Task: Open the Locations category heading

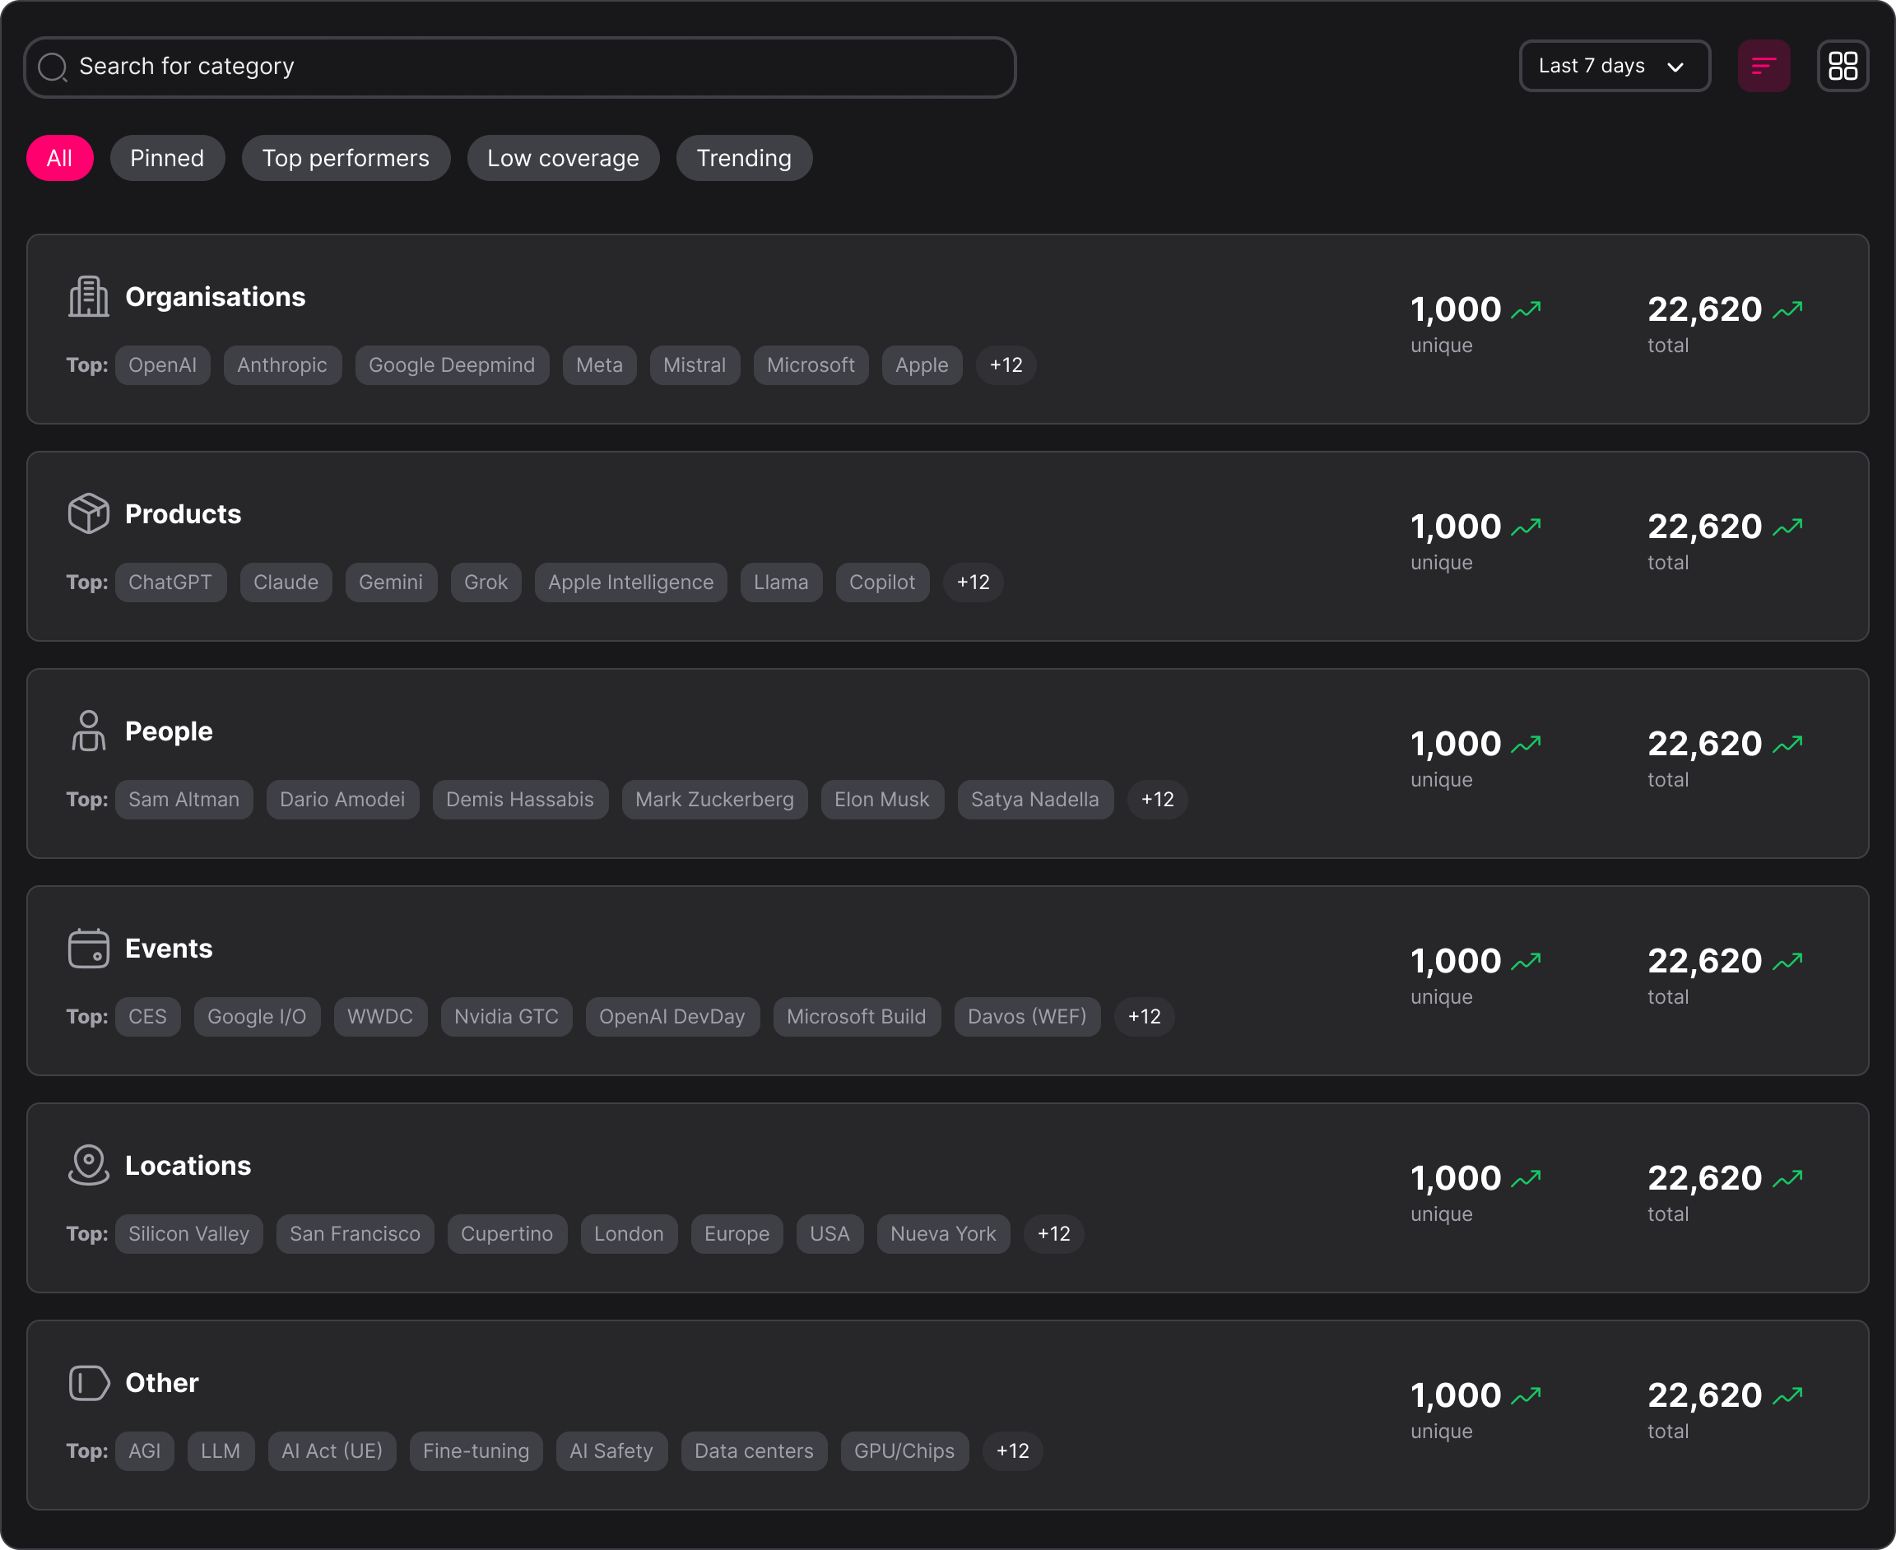Action: click(188, 1165)
